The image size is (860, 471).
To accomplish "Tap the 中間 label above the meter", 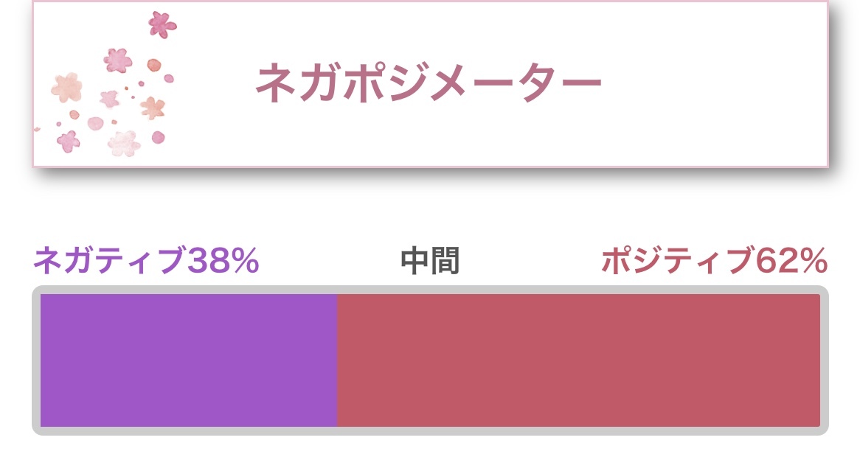I will (x=430, y=261).
